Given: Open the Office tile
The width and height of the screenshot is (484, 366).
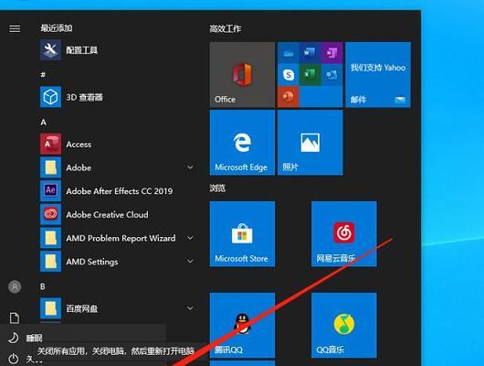Looking at the screenshot, I should 242,74.
